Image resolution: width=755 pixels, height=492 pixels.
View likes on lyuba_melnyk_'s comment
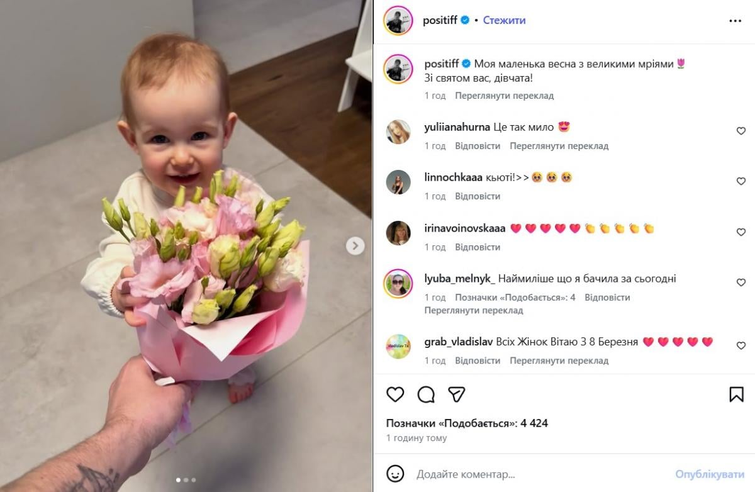515,297
